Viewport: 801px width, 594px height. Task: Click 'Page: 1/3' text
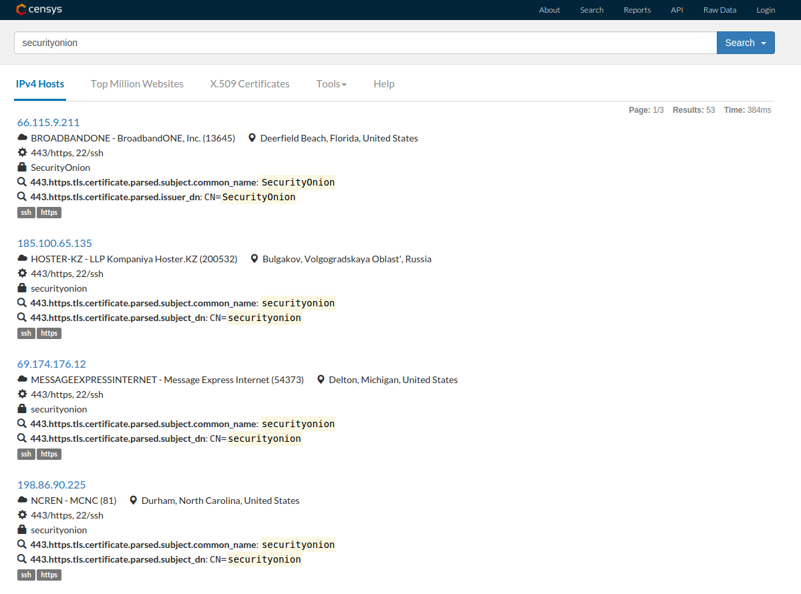pos(646,109)
